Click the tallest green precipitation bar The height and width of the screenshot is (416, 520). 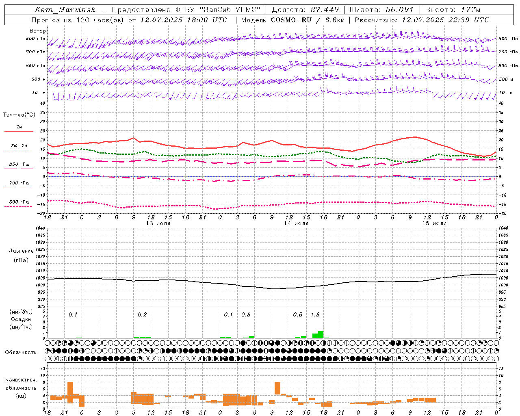coord(321,334)
